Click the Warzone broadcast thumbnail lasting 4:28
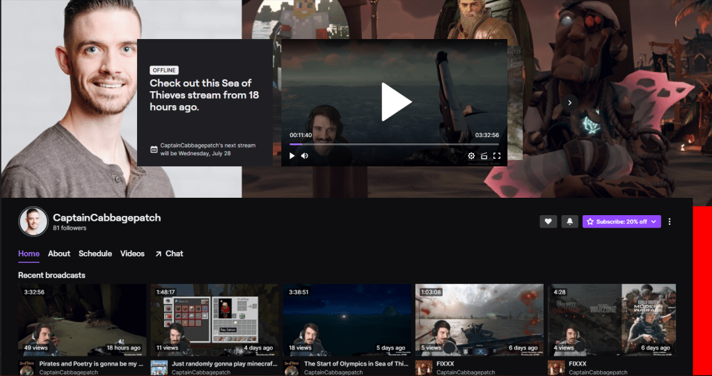 (612, 319)
